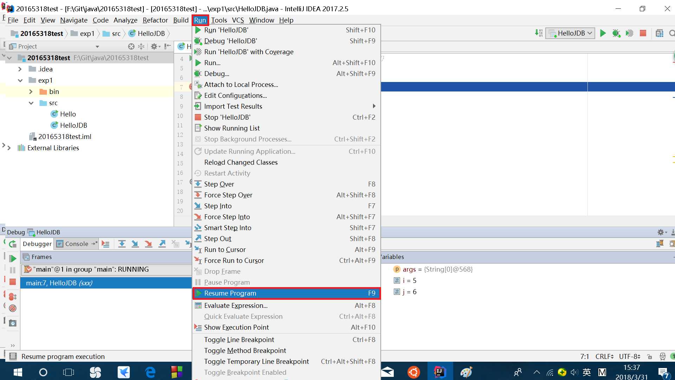Image resolution: width=675 pixels, height=380 pixels.
Task: Open the Project view selector dropdown arrow
Action: (x=97, y=46)
